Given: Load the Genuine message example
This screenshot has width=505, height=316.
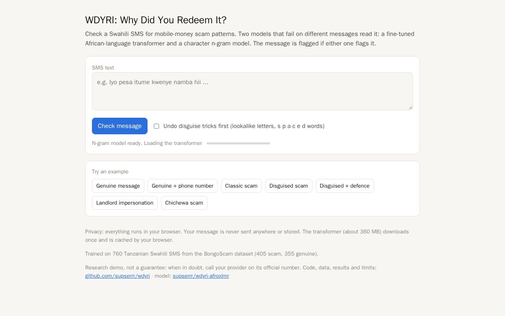Looking at the screenshot, I should [x=118, y=186].
